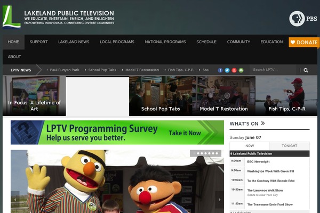
Task: Open the About menu item
Action: [x=14, y=56]
